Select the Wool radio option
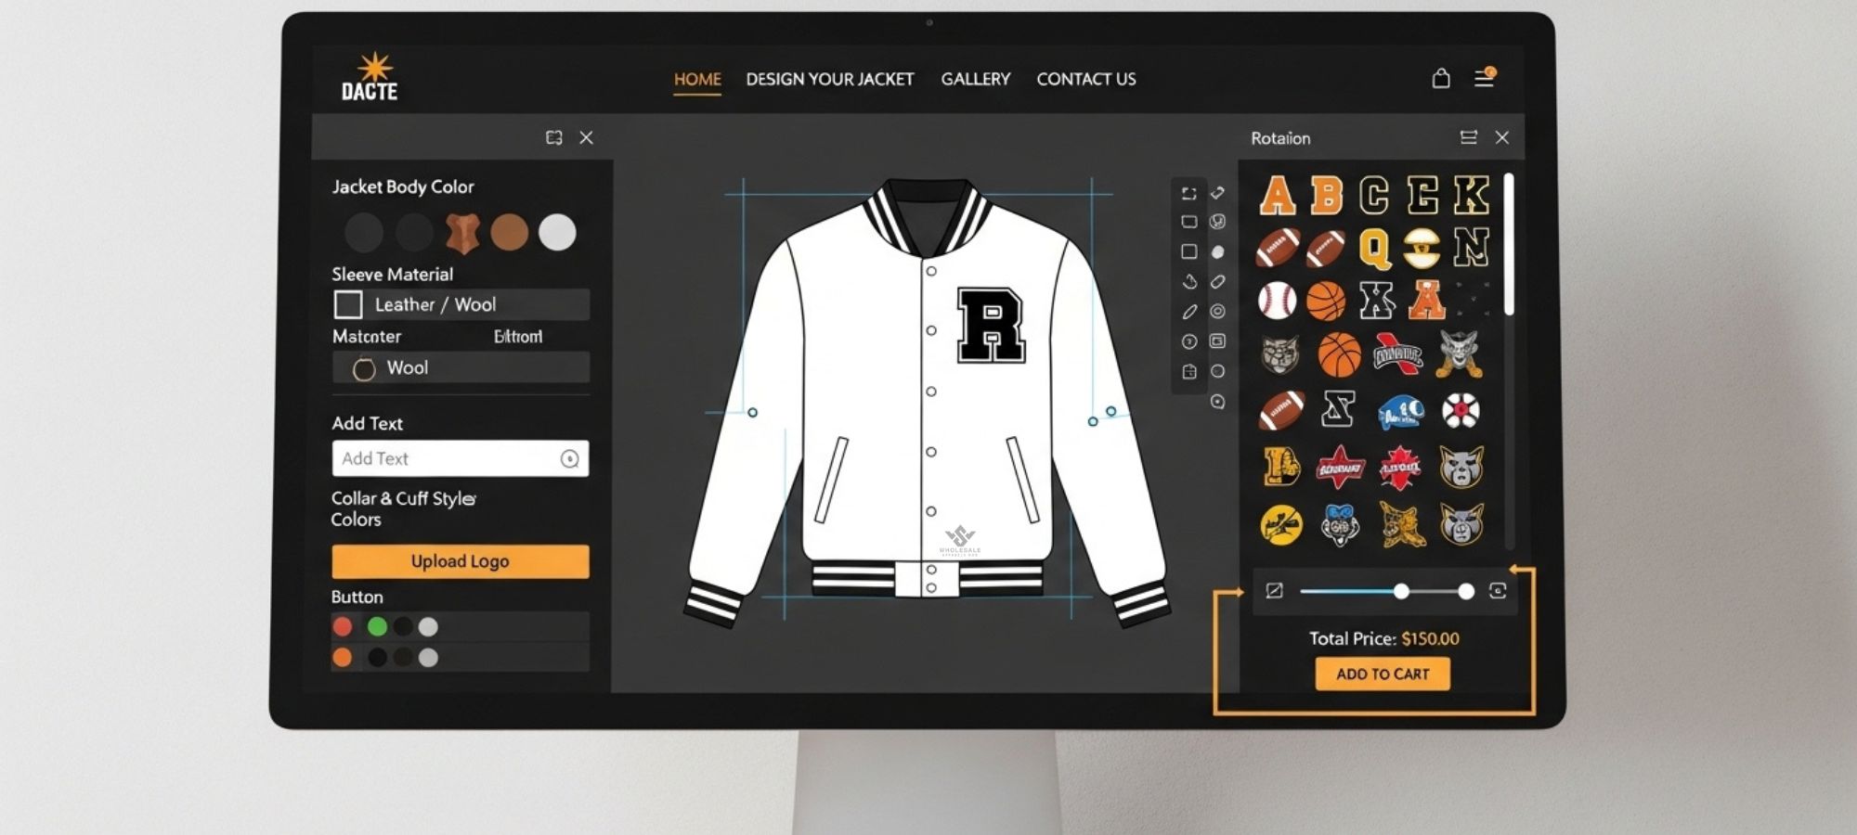Screen dimensions: 1857x835 coord(364,368)
